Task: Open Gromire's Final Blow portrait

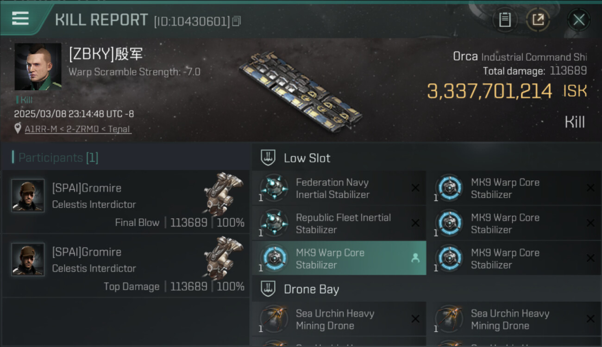Action: (28, 196)
